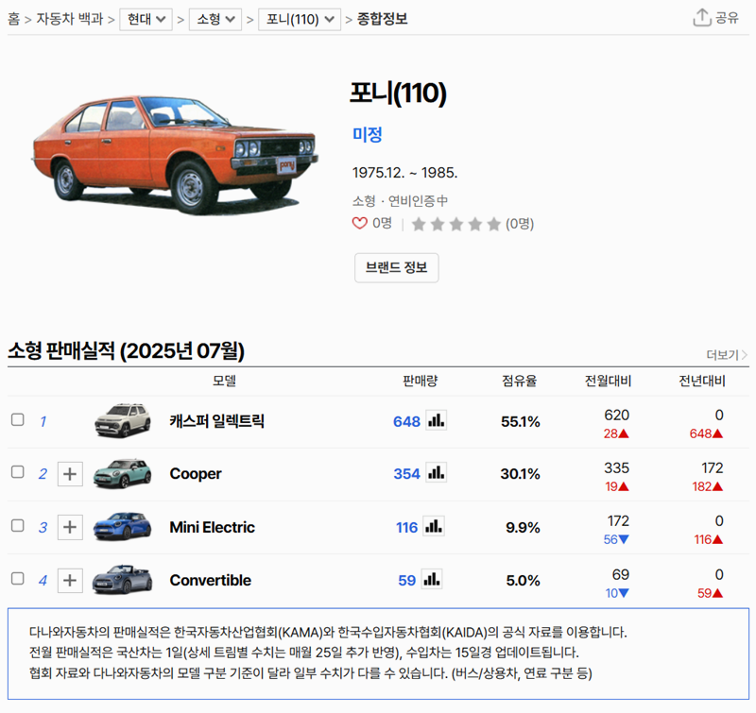The height and width of the screenshot is (713, 756).
Task: Expand Mini Electric row with plus button
Action: (x=70, y=527)
